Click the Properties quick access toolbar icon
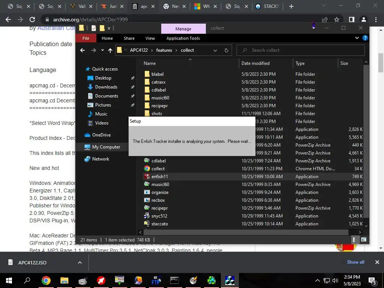The image size is (384, 288). click(x=93, y=28)
